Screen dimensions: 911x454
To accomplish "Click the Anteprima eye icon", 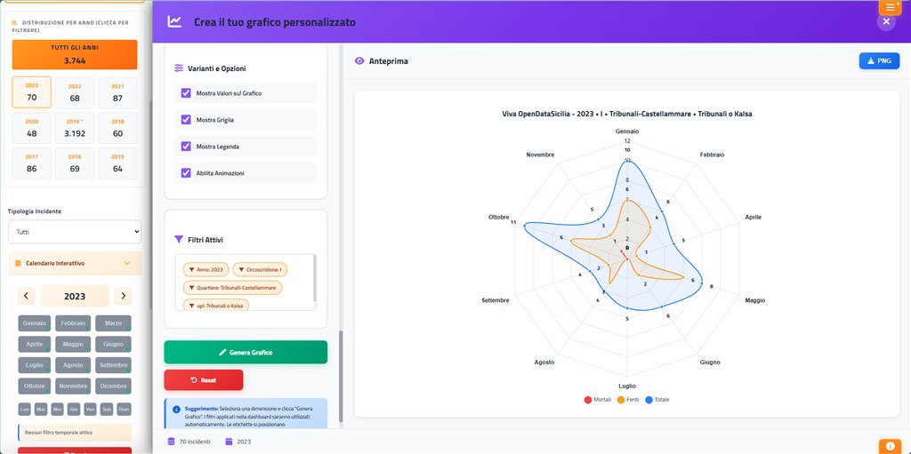I will [x=359, y=61].
